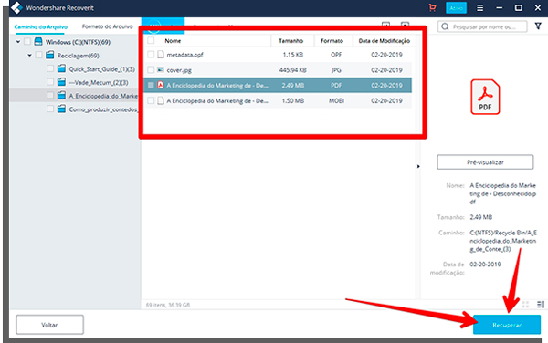The height and width of the screenshot is (343, 548).
Task: Sort by the Formato column header
Action: 332,41
